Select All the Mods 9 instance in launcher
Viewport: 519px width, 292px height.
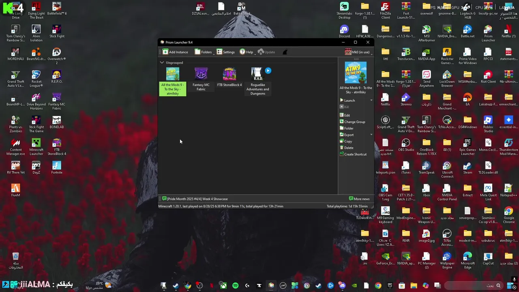(x=173, y=82)
